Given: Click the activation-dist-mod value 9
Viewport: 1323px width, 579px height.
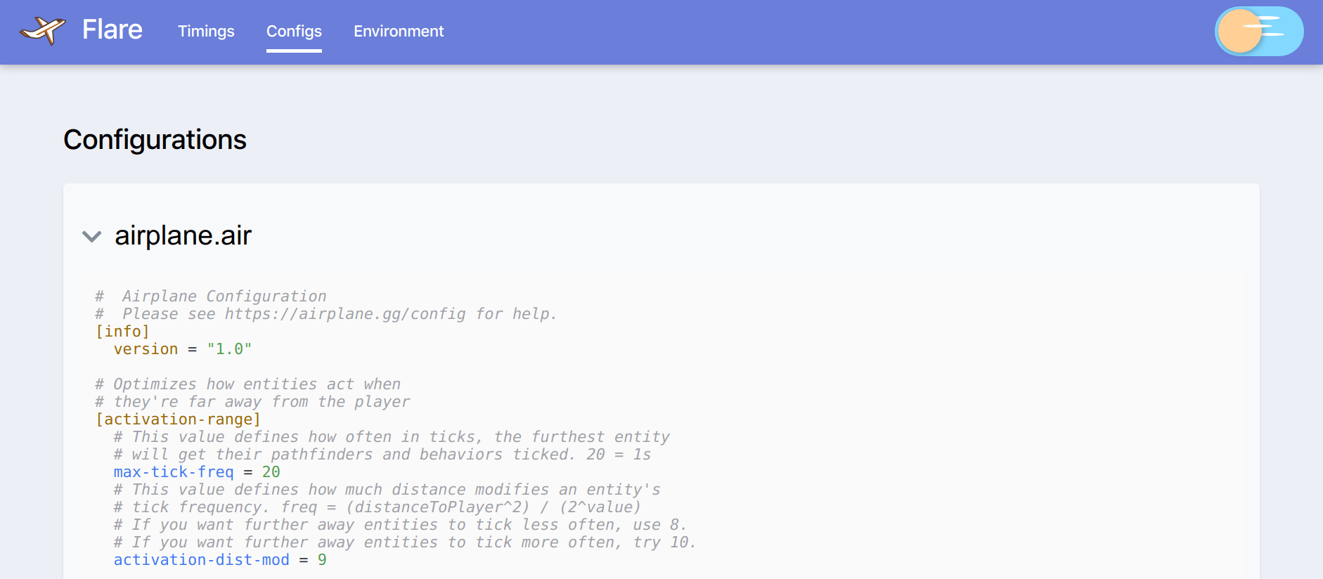Looking at the screenshot, I should (322, 560).
